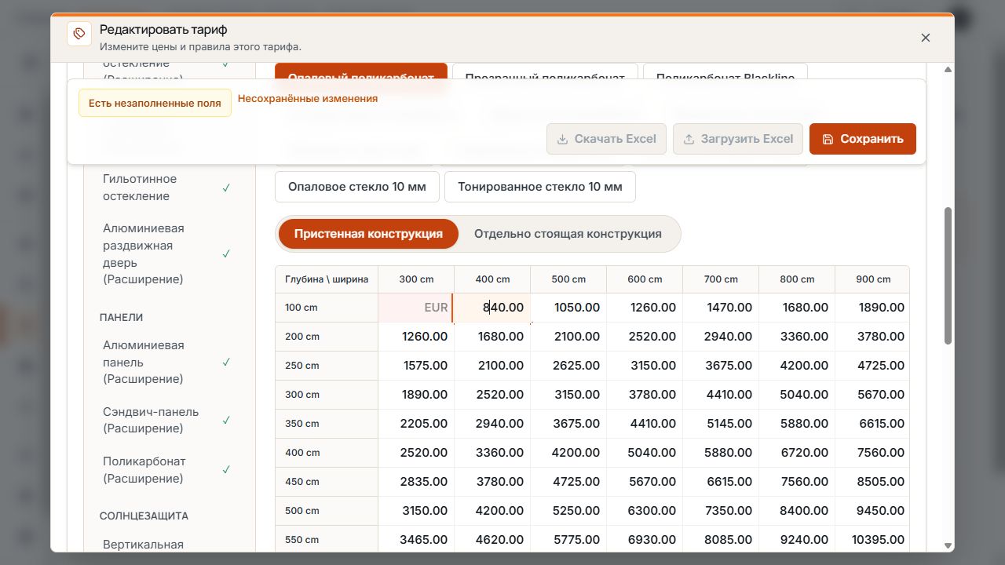Click the upload icon on Загрузить Excel
The image size is (1005, 565).
click(689, 139)
